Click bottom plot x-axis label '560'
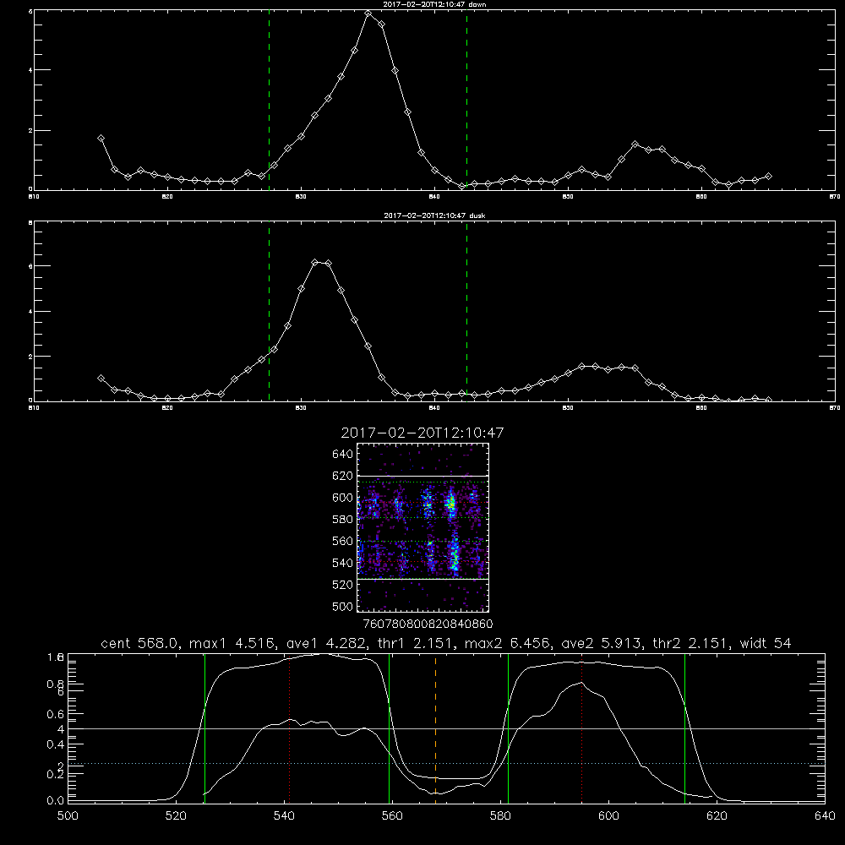This screenshot has width=845, height=845. [392, 816]
